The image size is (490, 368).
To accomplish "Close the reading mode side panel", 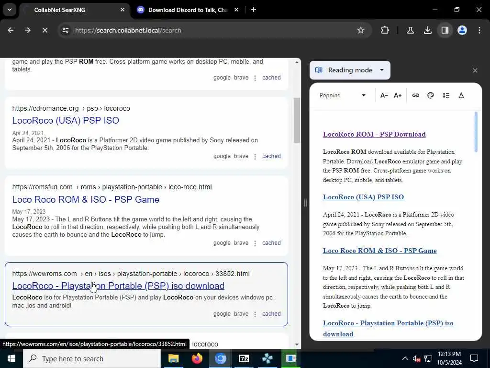I will click(x=475, y=70).
